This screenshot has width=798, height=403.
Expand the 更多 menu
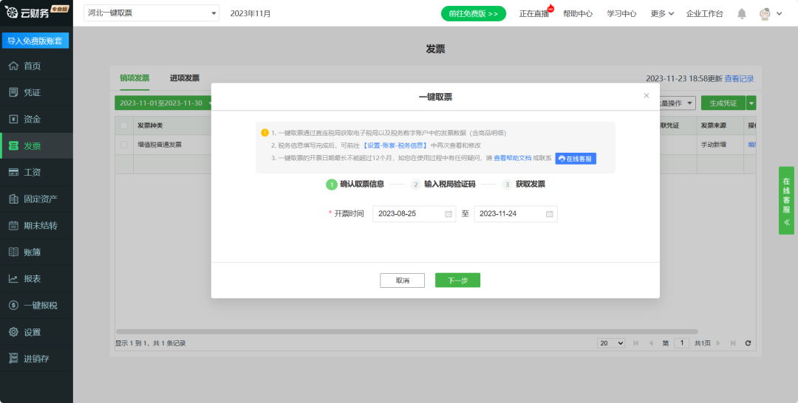[x=662, y=14]
